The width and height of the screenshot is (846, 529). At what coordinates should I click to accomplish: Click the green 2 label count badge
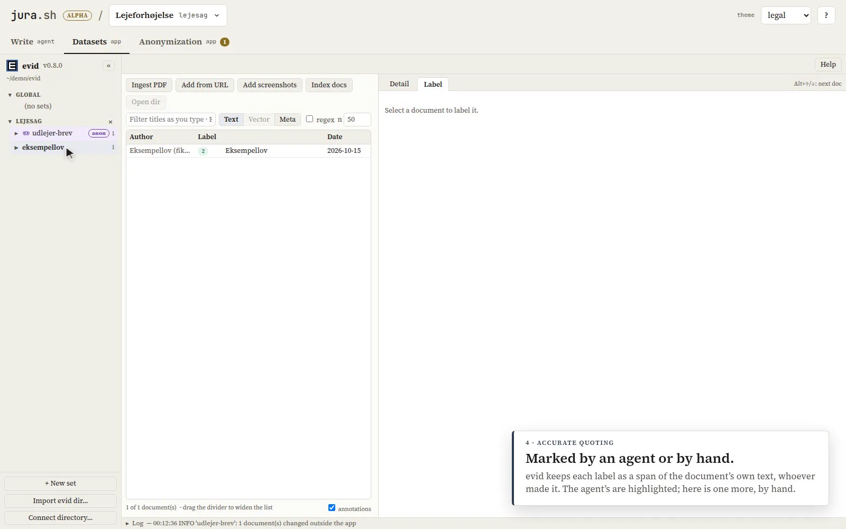tap(203, 151)
